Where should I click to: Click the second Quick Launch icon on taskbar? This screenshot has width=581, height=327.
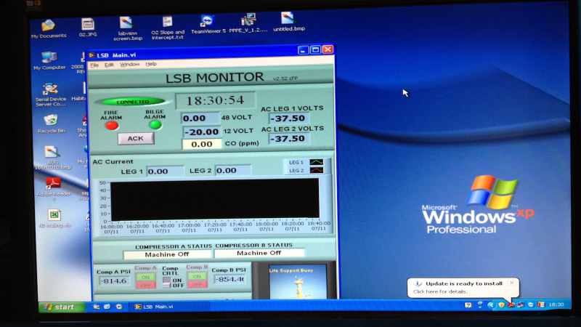(107, 307)
